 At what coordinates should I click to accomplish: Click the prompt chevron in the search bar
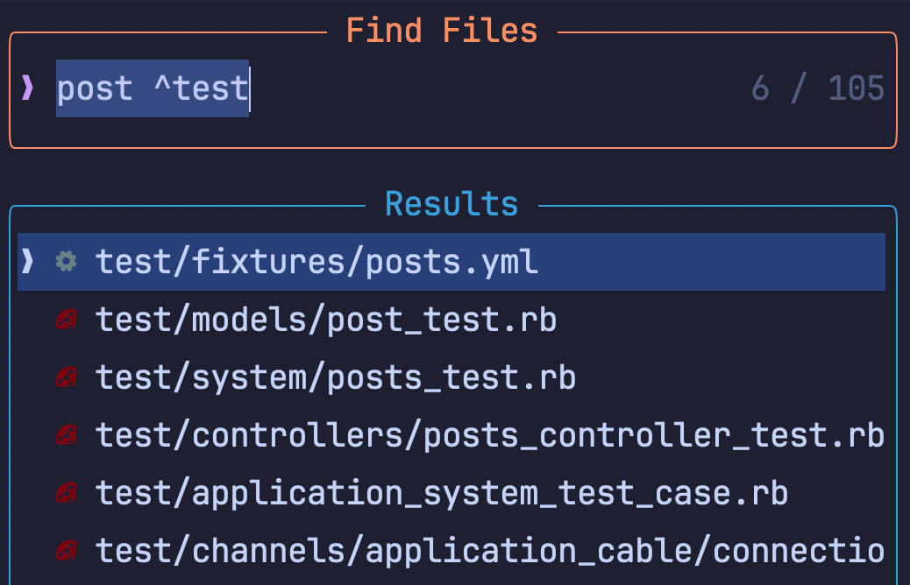pos(26,88)
